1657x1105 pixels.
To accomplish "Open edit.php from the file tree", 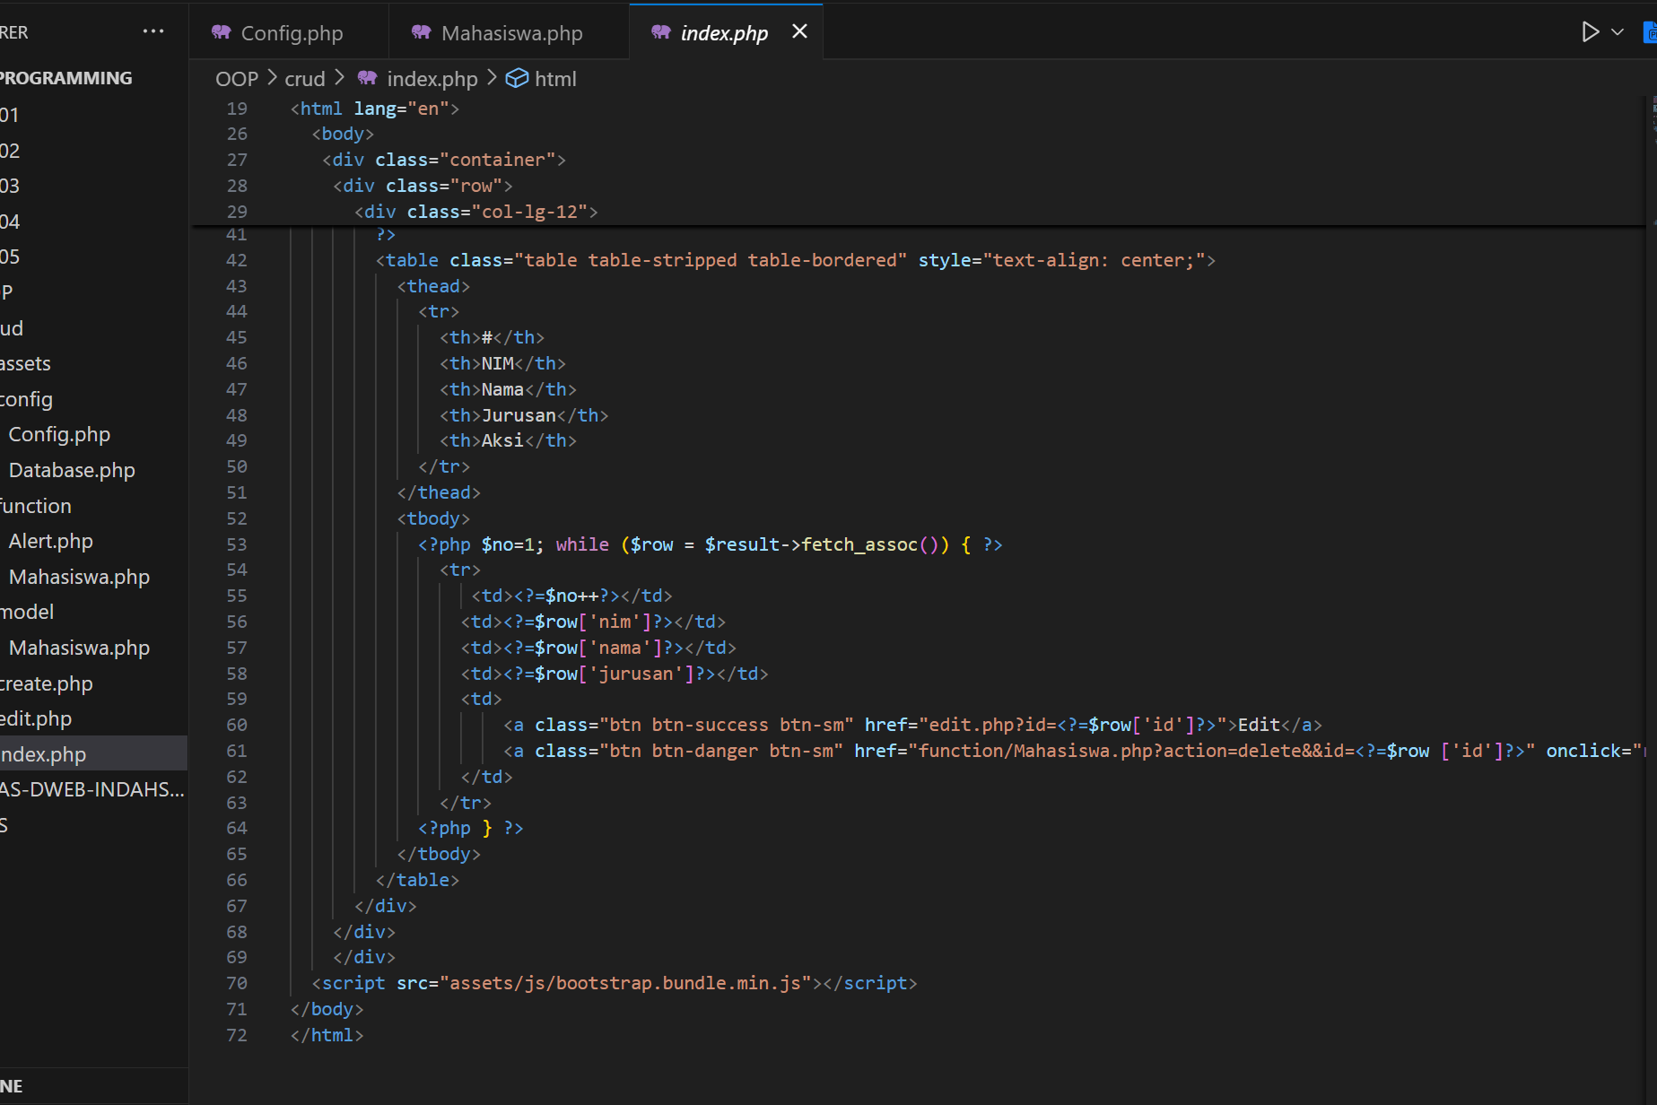I will coord(36,718).
